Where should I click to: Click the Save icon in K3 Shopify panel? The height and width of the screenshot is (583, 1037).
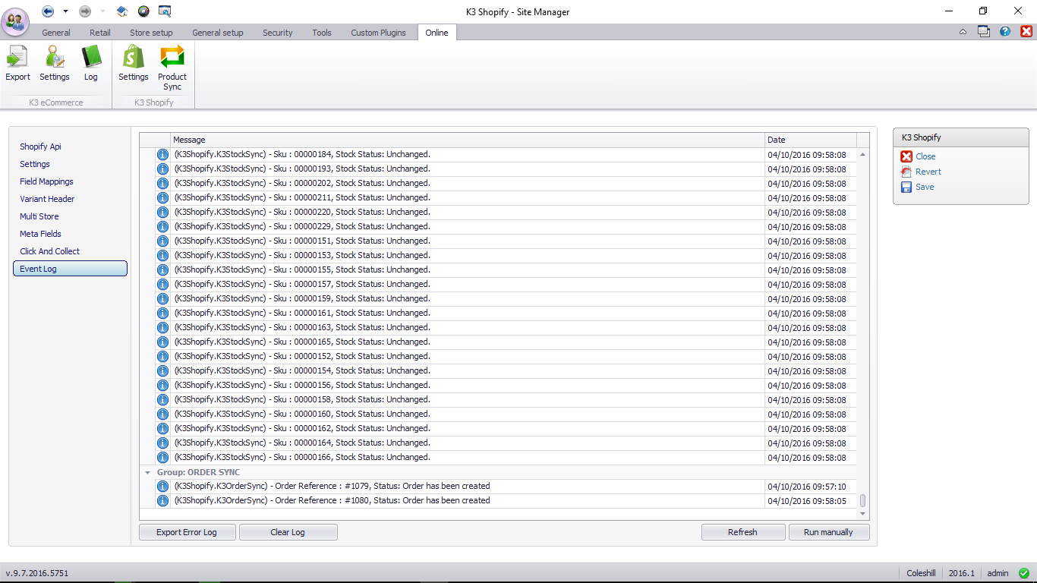pyautogui.click(x=906, y=187)
